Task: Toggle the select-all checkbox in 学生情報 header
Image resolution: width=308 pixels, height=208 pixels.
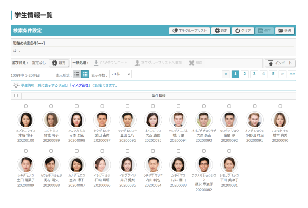Action: tap(16, 95)
